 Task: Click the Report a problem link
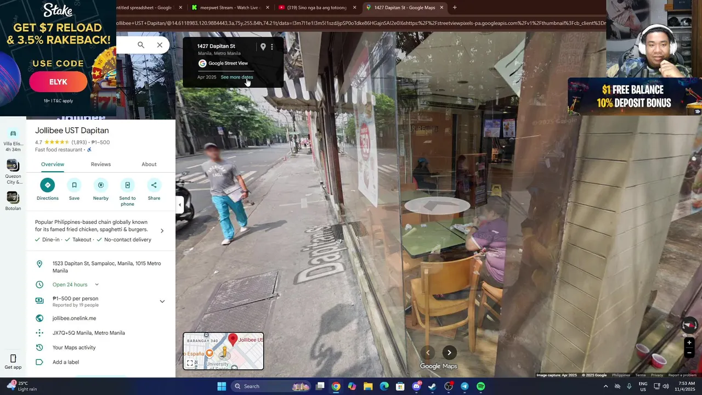682,375
